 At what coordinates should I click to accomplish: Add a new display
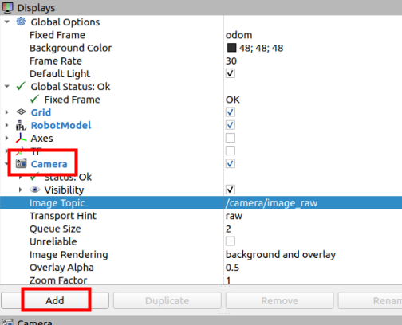point(55,300)
